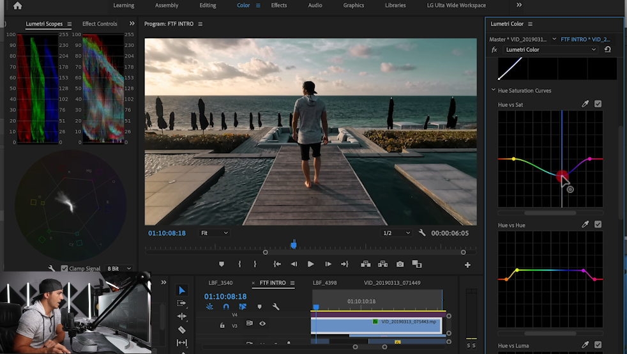The image size is (627, 354).
Task: Click the Export Frame camera icon
Action: click(x=400, y=264)
